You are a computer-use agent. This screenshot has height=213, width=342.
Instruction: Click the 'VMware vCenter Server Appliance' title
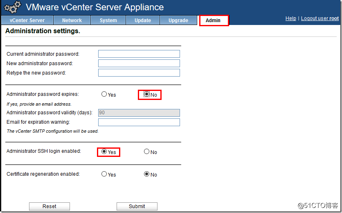click(94, 7)
